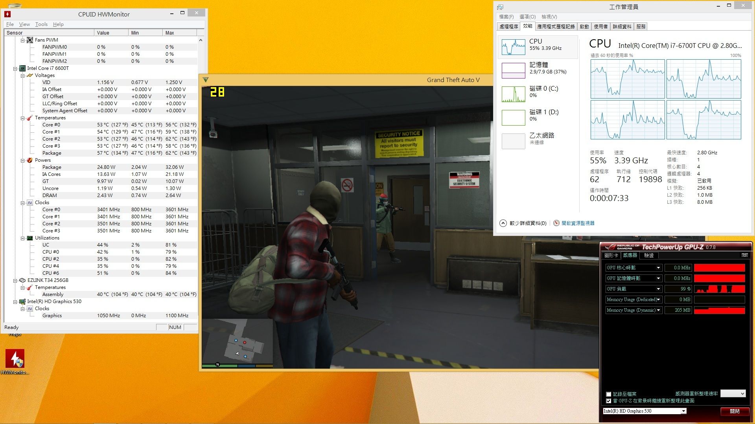
Task: Click the Utilizations icon in HWMonitor
Action: tap(30, 238)
